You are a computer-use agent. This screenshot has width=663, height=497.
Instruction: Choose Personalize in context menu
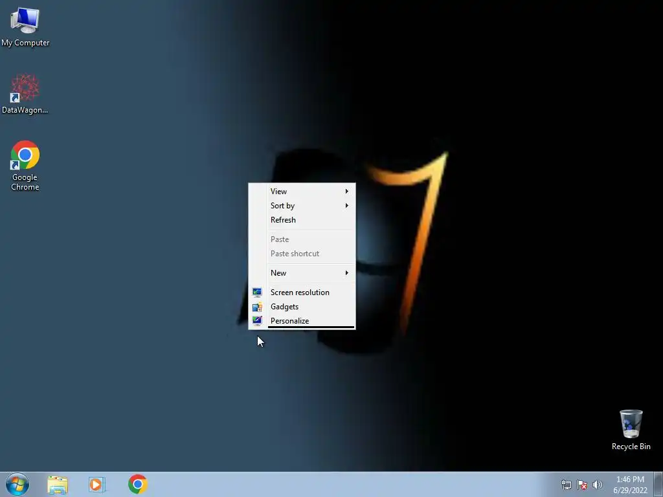click(302, 321)
